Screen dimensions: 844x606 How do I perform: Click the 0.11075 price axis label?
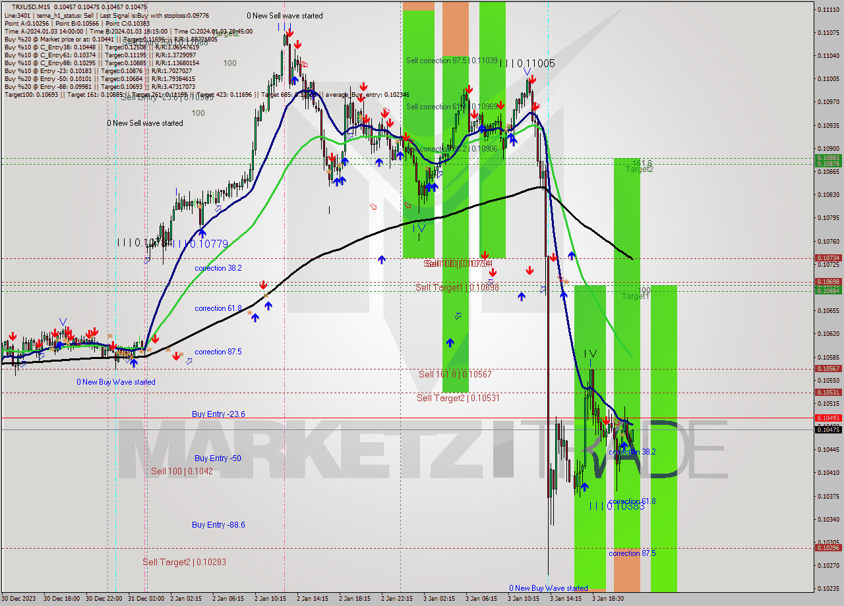(828, 32)
